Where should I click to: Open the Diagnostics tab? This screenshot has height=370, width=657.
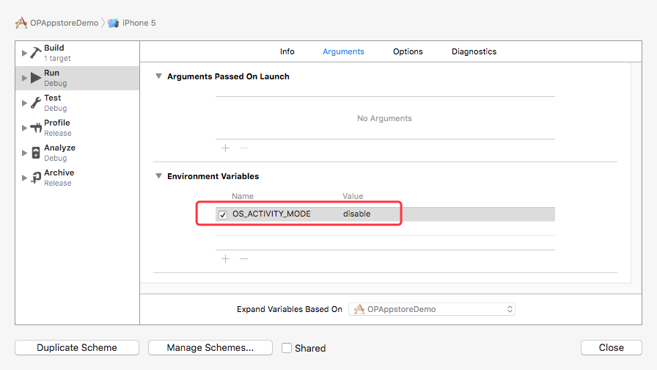[x=474, y=51]
